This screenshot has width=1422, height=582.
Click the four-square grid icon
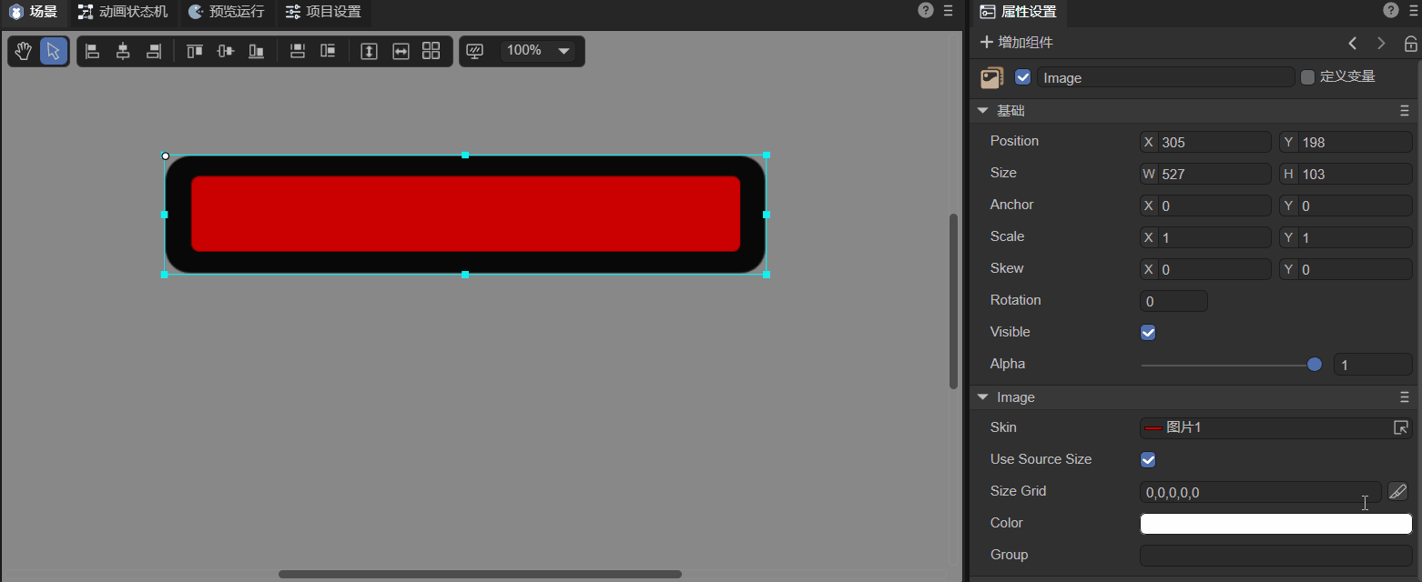click(432, 51)
